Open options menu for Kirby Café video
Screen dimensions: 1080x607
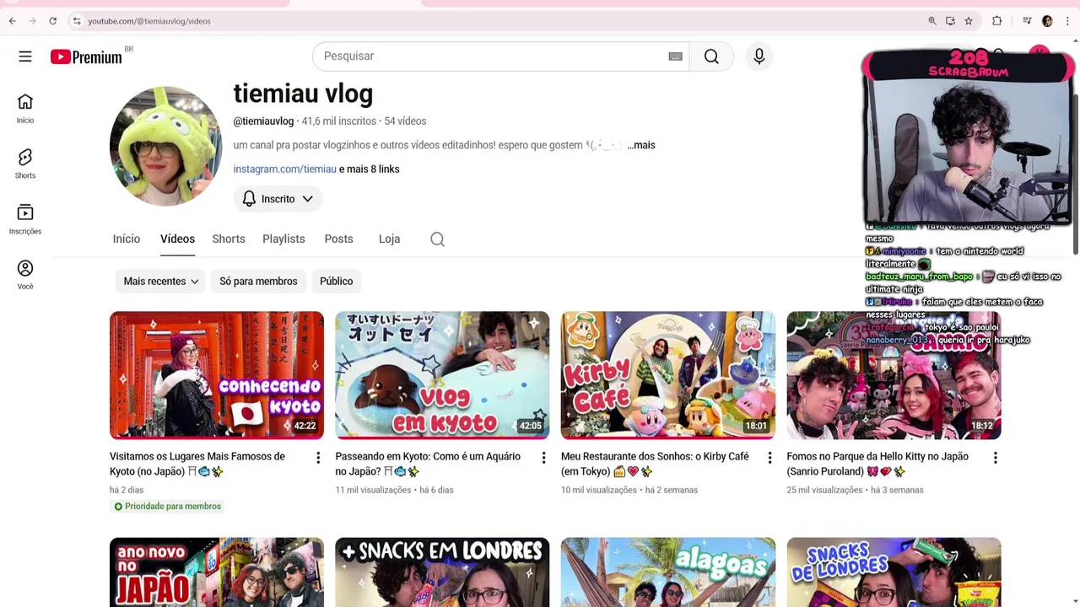(x=769, y=458)
